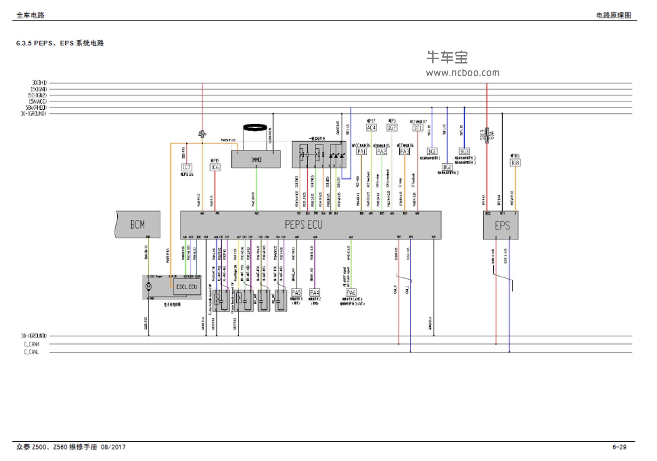Select the footer 众泰 Z500、Z560 维修手册 08/2017
This screenshot has width=657, height=461.
coord(71,447)
